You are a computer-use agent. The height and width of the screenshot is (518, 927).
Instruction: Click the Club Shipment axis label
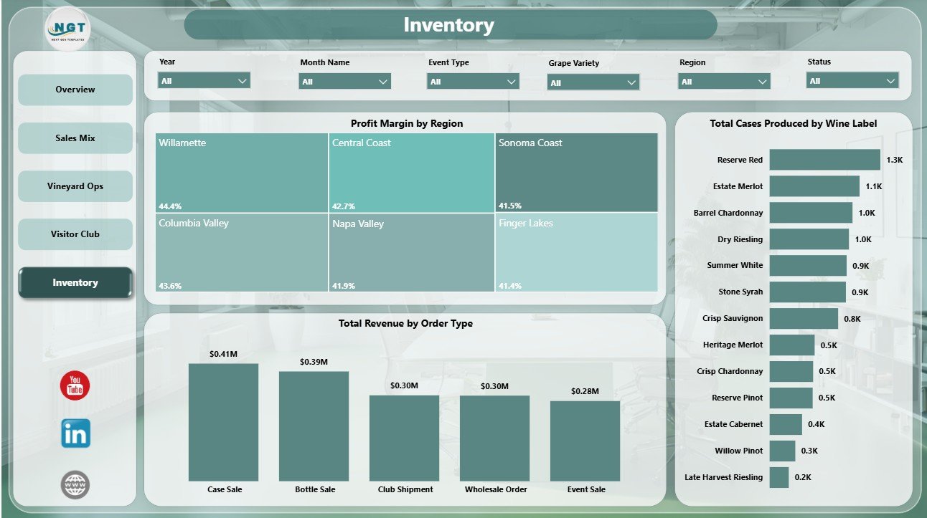click(x=405, y=489)
